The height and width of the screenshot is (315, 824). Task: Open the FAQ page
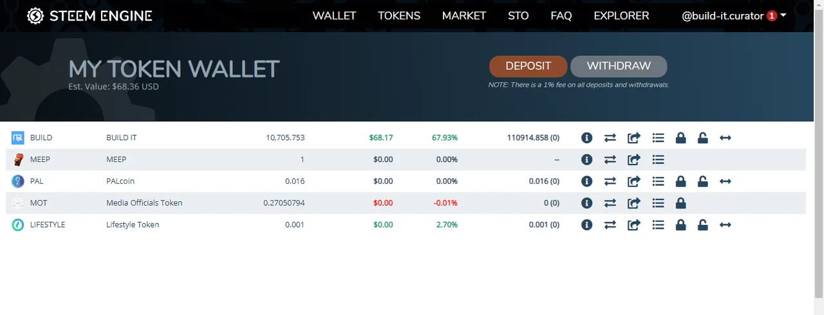coord(561,15)
